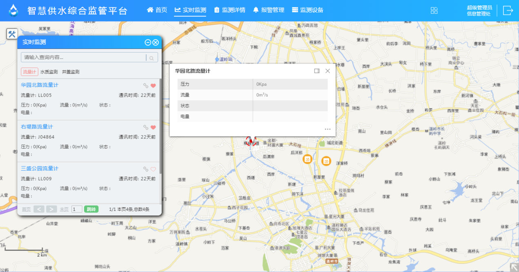Click the green 跳转 button

click(x=91, y=209)
